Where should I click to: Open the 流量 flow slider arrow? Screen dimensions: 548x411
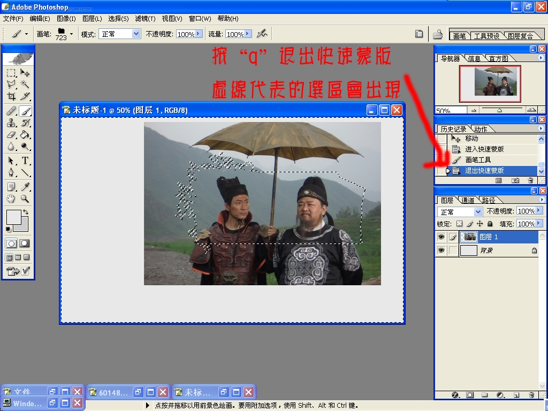247,34
